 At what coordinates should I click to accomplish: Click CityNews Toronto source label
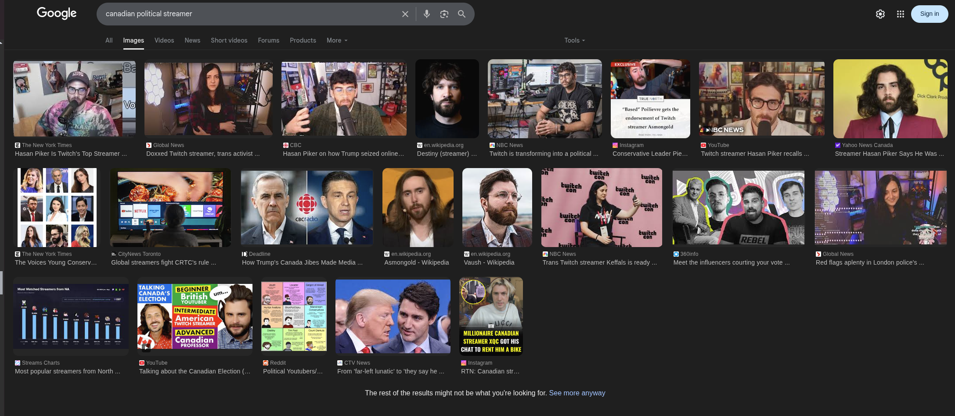(139, 254)
